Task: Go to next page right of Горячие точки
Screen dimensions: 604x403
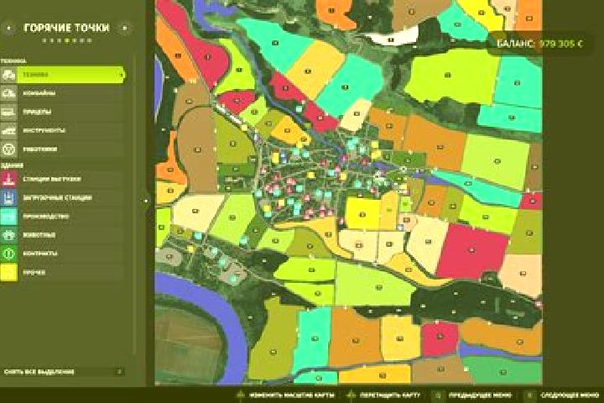Action: pos(124,28)
